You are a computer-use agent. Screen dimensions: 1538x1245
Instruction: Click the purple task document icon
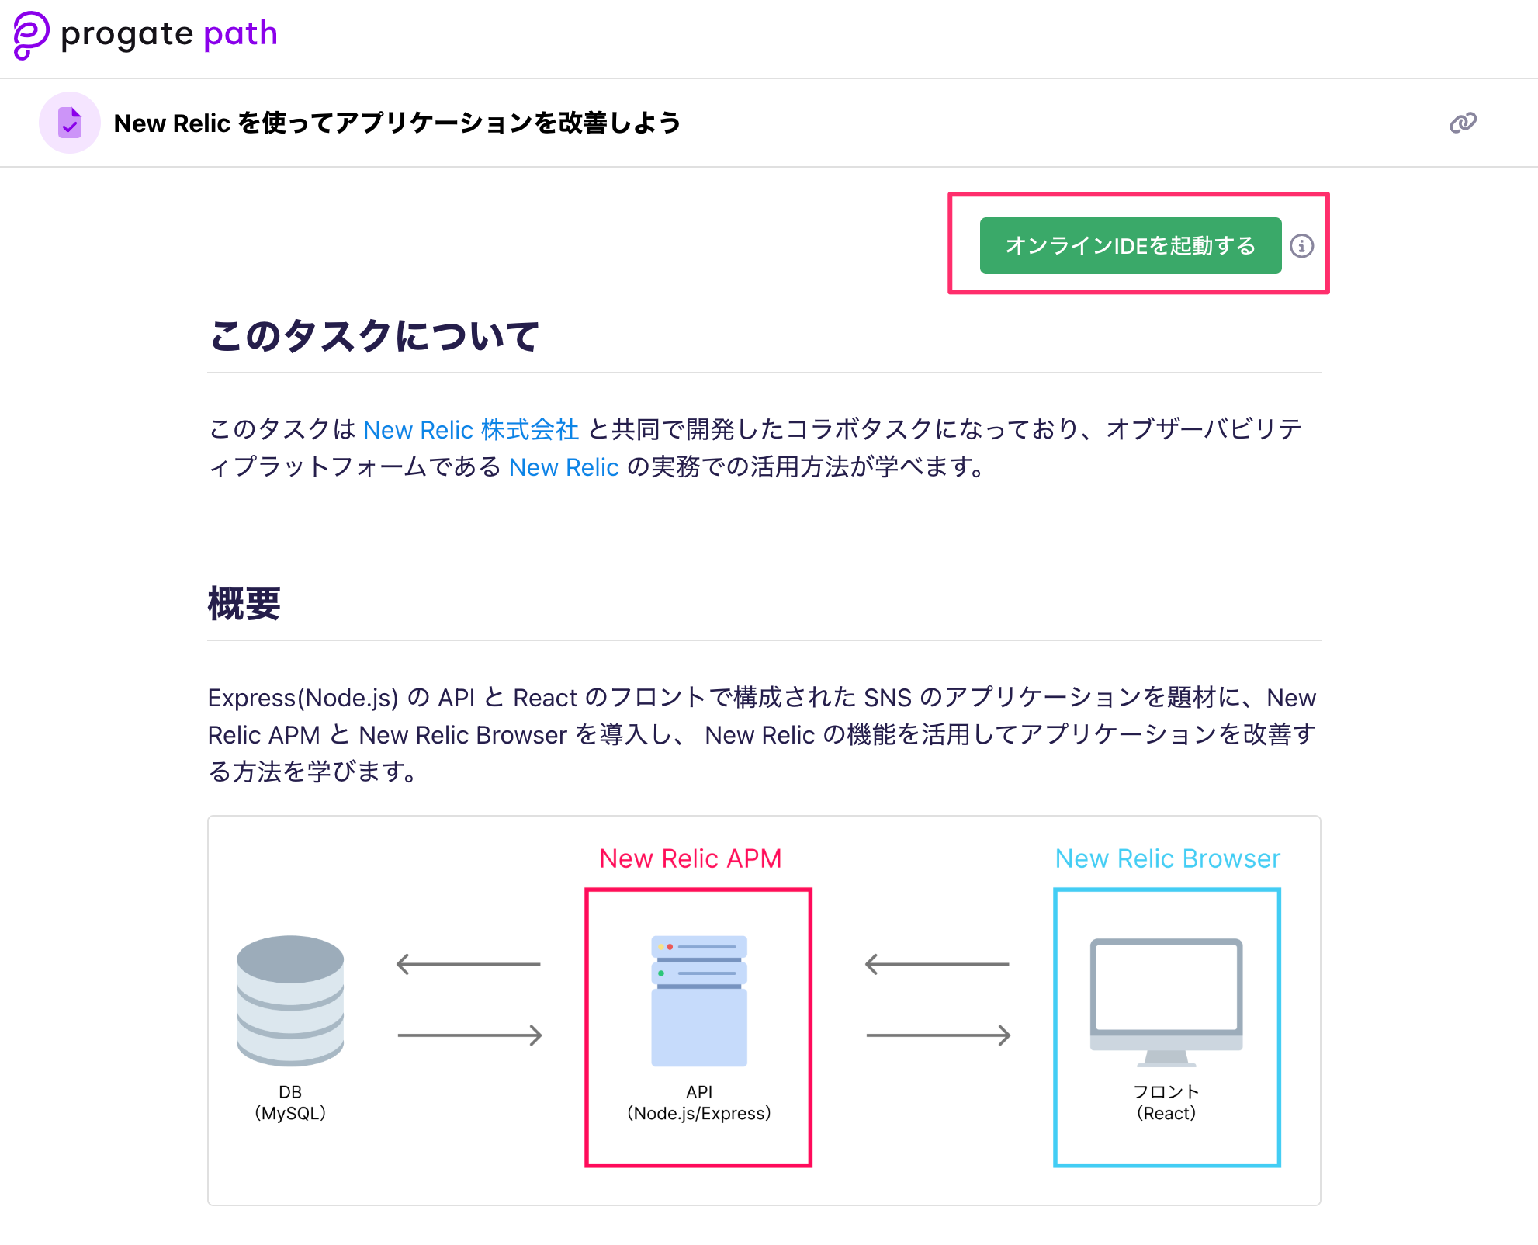click(x=69, y=122)
